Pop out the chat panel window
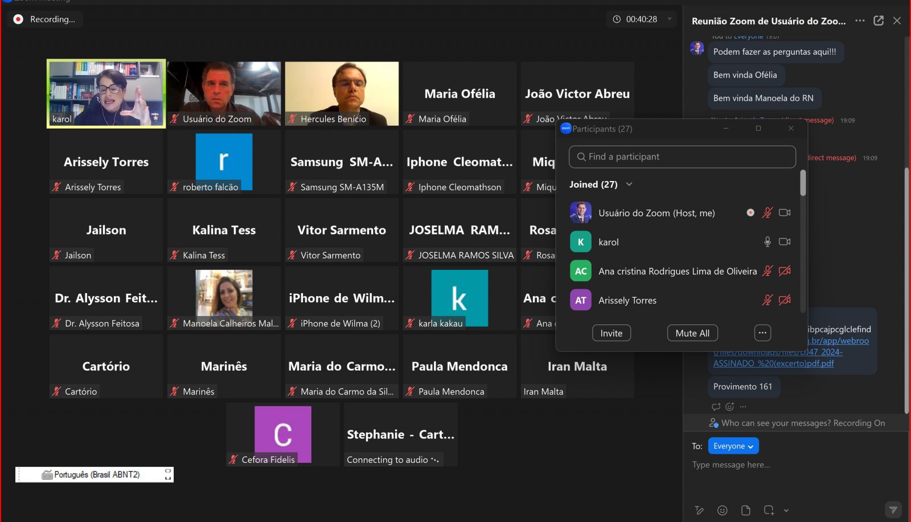 [x=879, y=20]
